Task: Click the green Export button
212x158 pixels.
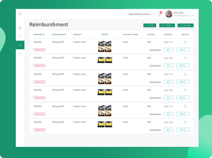Action: pyautogui.click(x=185, y=25)
